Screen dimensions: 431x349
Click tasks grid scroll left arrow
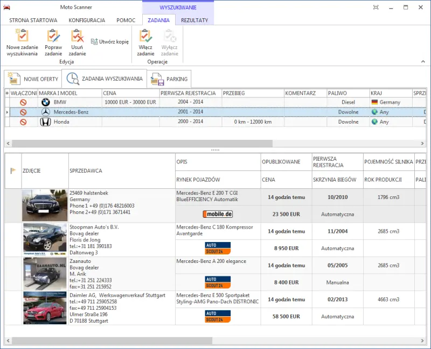pos(8,143)
